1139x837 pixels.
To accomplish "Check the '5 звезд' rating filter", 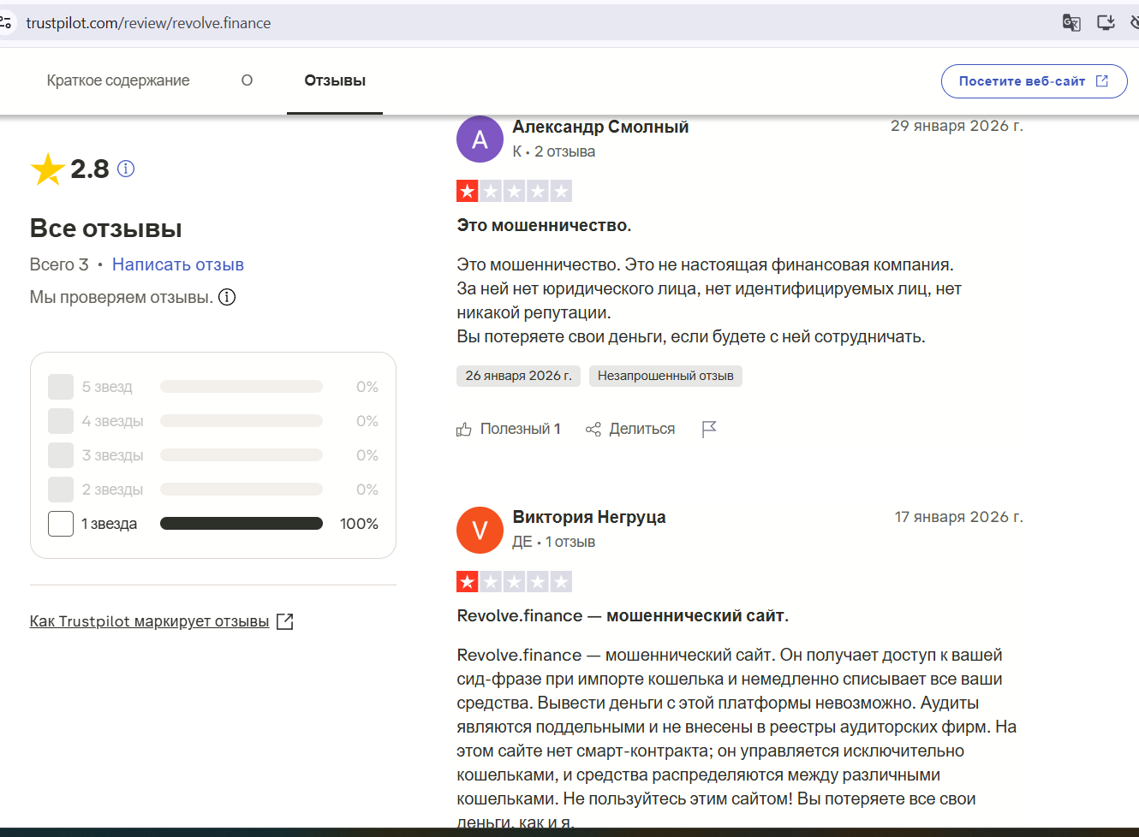I will tap(60, 386).
